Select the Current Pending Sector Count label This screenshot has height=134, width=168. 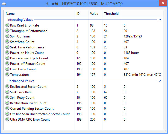(x=32, y=109)
